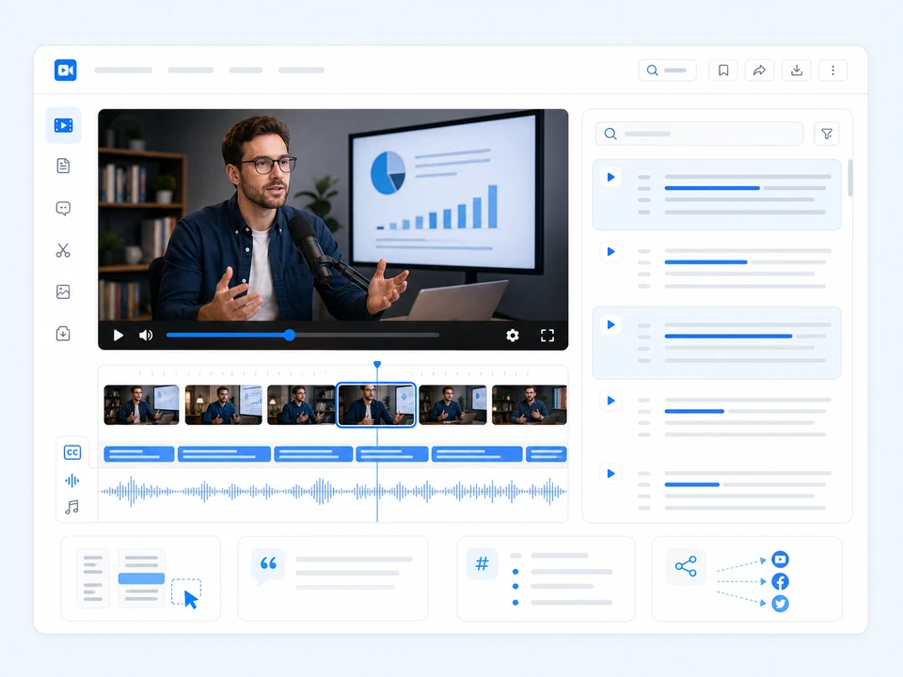Play the fifth transcript segment
The width and height of the screenshot is (903, 677).
coord(611,474)
